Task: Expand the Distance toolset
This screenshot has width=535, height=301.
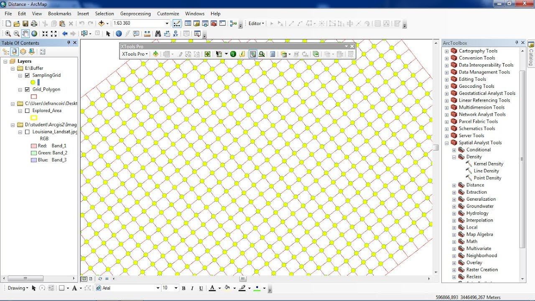Action: tap(454, 185)
